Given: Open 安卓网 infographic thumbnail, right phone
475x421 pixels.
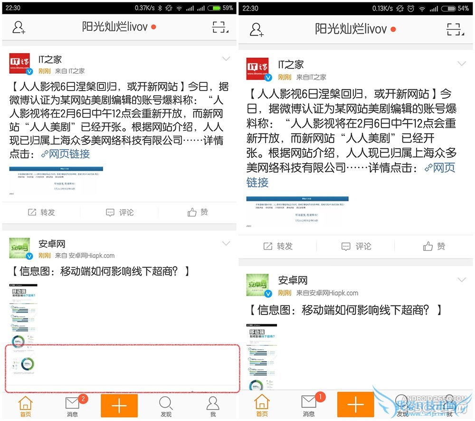Looking at the screenshot, I should [x=261, y=357].
